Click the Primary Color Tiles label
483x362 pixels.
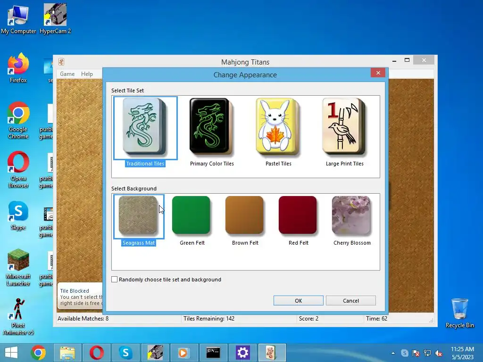tap(212, 164)
